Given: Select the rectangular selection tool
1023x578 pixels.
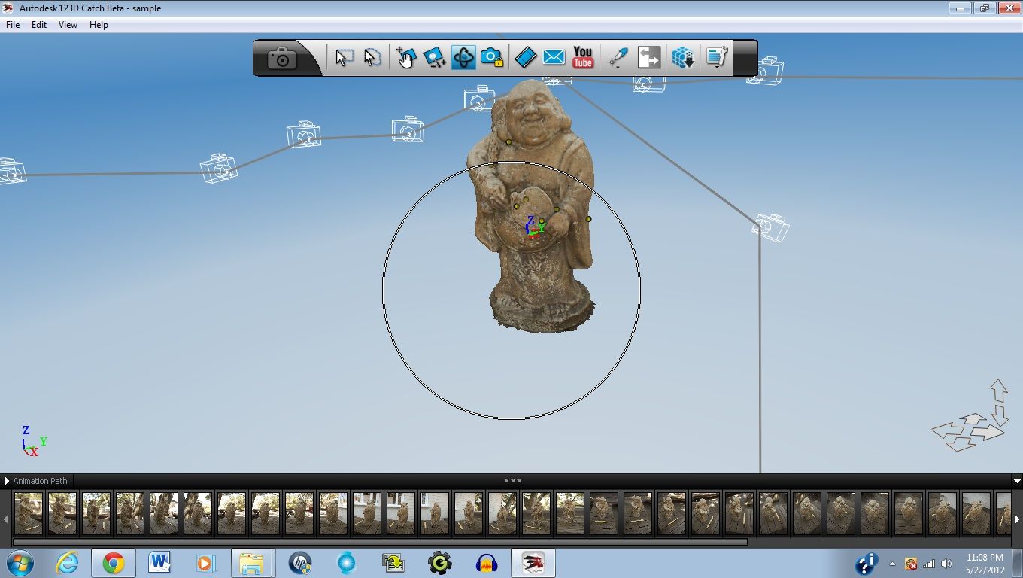Looking at the screenshot, I should [343, 56].
